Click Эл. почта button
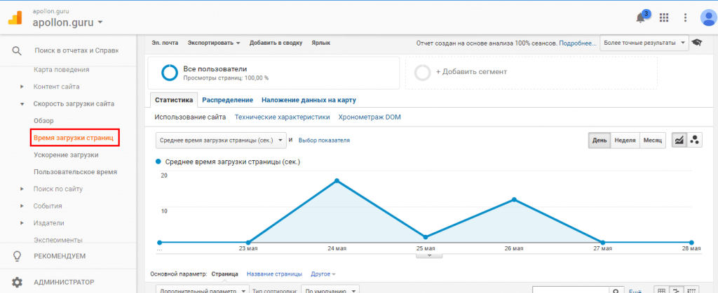 [x=164, y=43]
